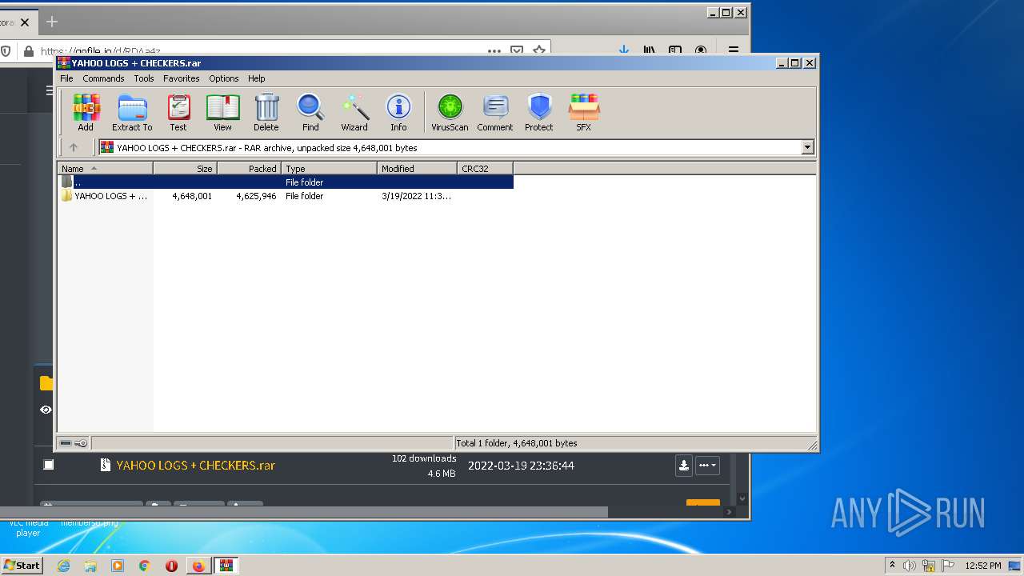Viewport: 1024px width, 576px height.
Task: Sort by Size column header
Action: (185, 169)
